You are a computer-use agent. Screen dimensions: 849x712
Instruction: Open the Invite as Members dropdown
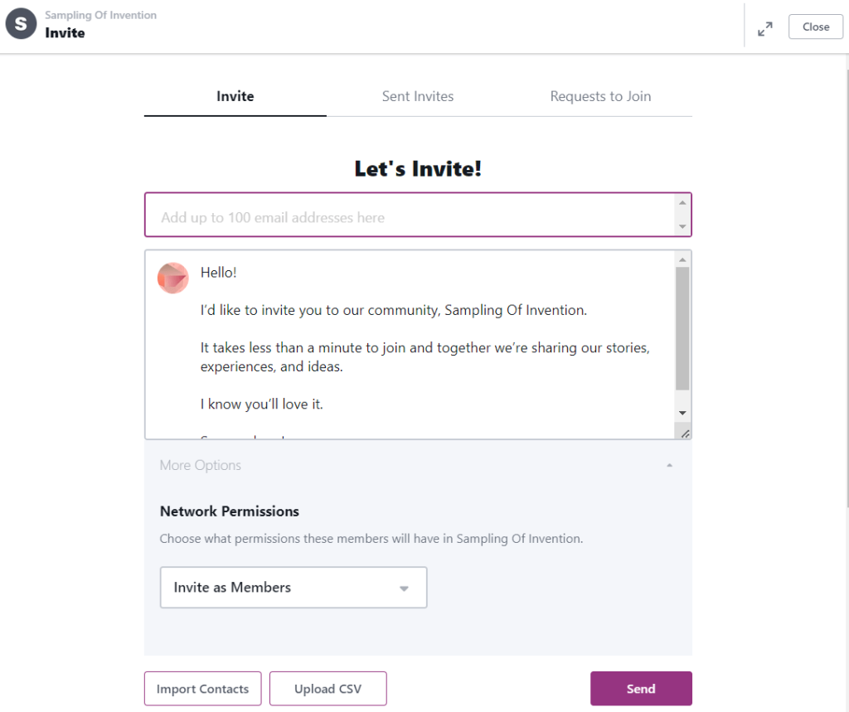pyautogui.click(x=294, y=588)
